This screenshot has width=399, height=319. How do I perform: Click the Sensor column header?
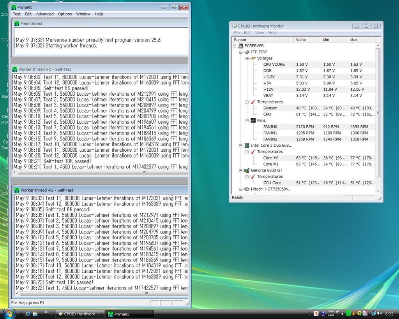[x=263, y=40]
